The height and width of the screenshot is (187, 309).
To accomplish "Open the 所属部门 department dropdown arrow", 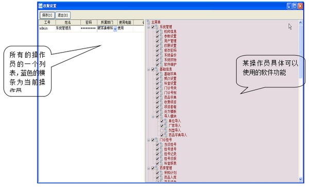I will coord(115,29).
